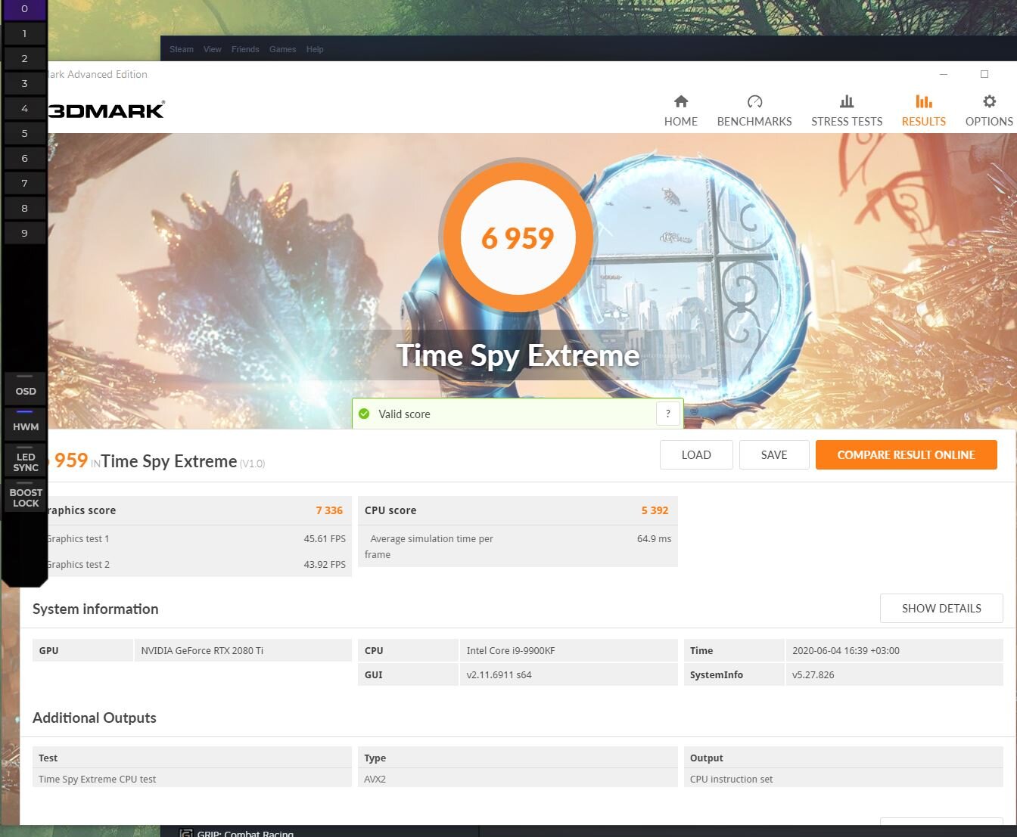Click the Intel Core i9-9900KF cell

568,650
